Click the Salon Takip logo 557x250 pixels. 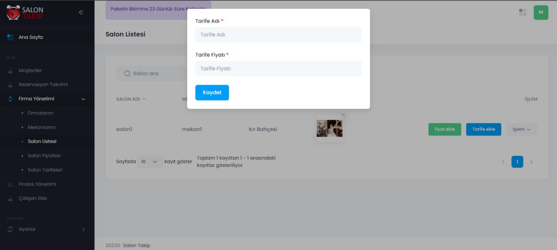click(x=25, y=13)
